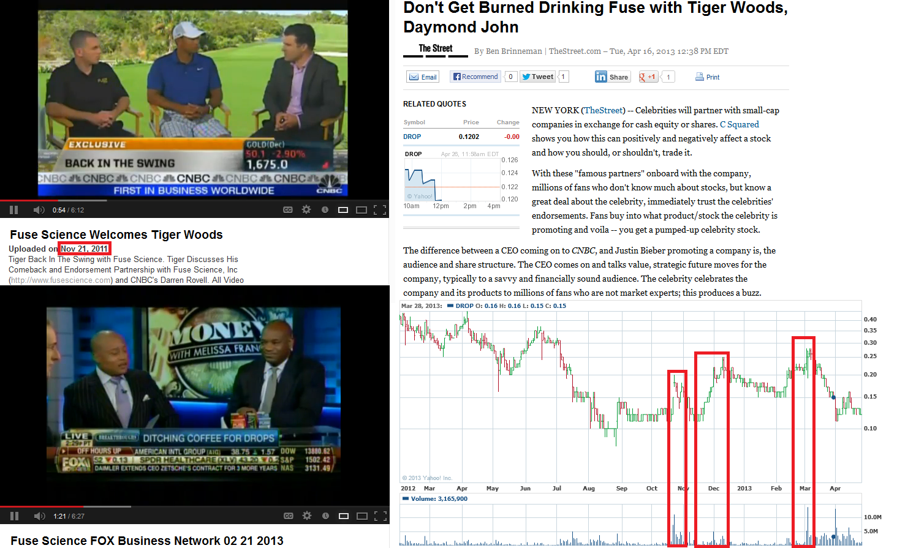Viewport: 897px width, 548px height.
Task: Click the Tweet count bubble
Action: (x=563, y=77)
